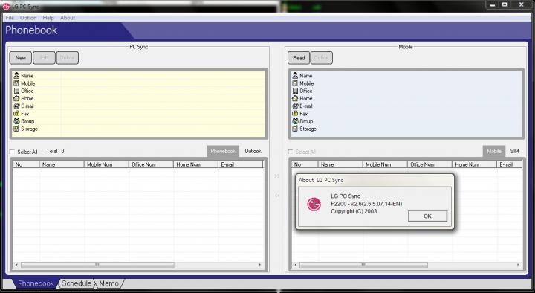This screenshot has width=535, height=293.
Task: Click E-mail column header in PC Sync list
Action: tap(241, 164)
